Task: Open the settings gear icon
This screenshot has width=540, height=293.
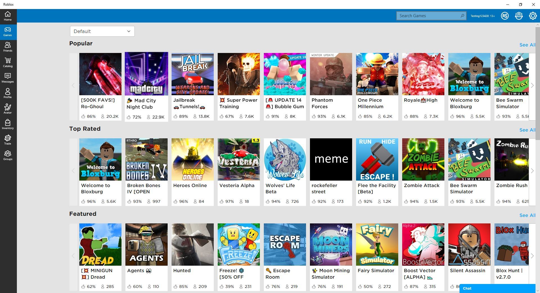Action: click(x=533, y=16)
